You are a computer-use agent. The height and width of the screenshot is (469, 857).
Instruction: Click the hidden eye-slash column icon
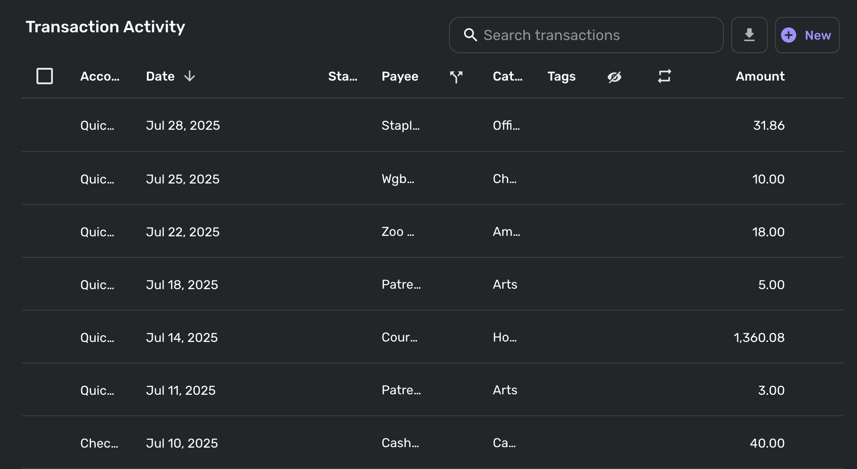pyautogui.click(x=614, y=76)
